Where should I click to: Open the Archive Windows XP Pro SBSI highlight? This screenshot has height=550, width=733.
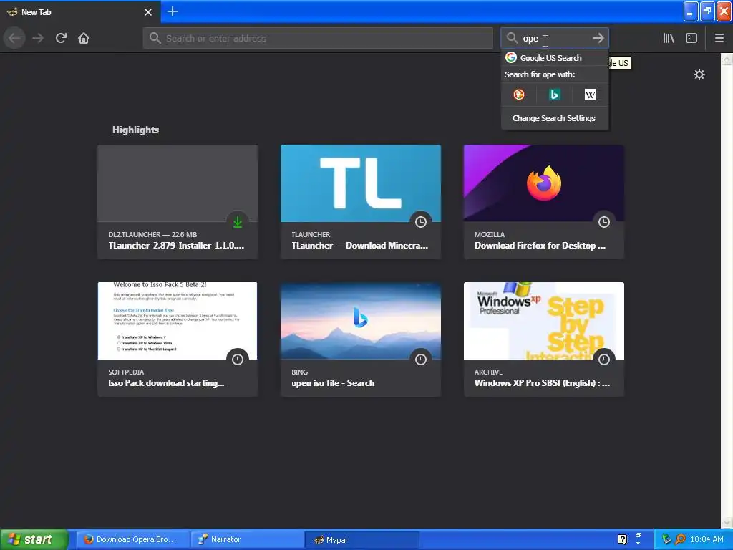(544, 339)
